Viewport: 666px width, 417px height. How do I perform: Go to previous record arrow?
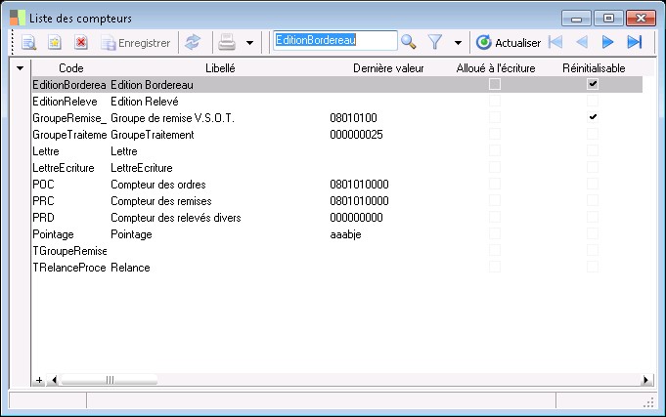pyautogui.click(x=582, y=42)
